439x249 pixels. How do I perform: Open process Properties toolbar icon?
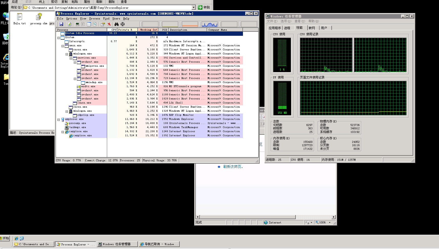pyautogui.click(x=103, y=24)
